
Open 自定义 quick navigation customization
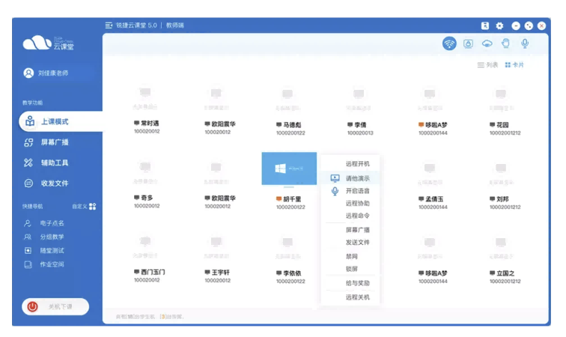click(84, 206)
